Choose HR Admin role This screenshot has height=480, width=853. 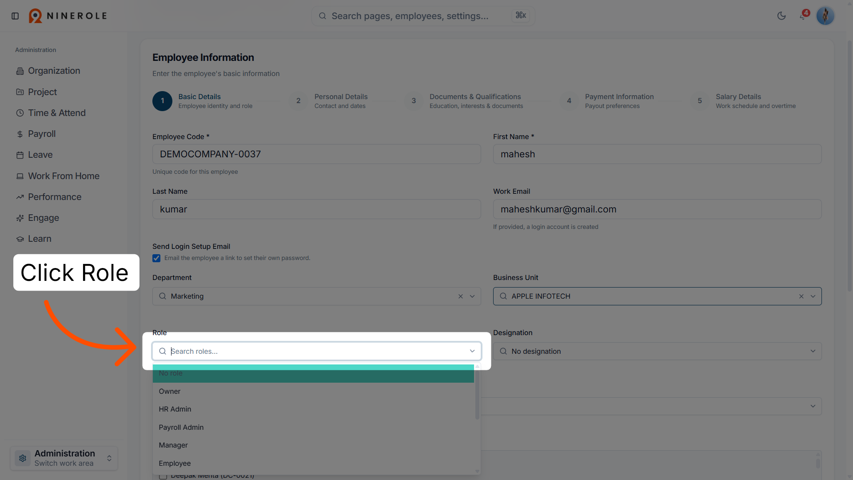coord(313,409)
